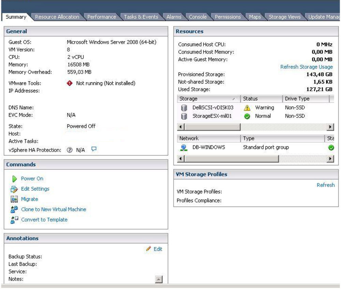Click the Status column header in storage table
Viewport: 341px width, 289px height.
262,99
